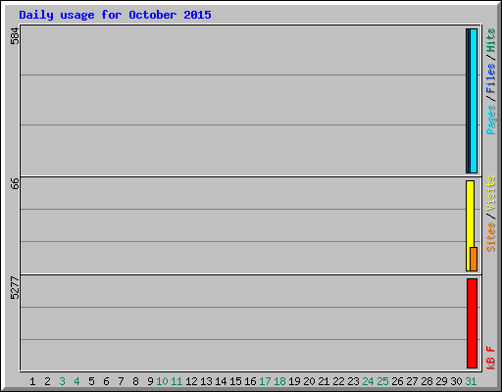The width and height of the screenshot is (502, 392).
Task: Click green day '31' on the x-axis
Action: click(x=471, y=381)
